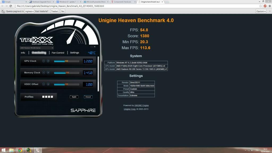Expand the inglese language dropdown
Screen dimensions: 272x153
tap(29, 11)
